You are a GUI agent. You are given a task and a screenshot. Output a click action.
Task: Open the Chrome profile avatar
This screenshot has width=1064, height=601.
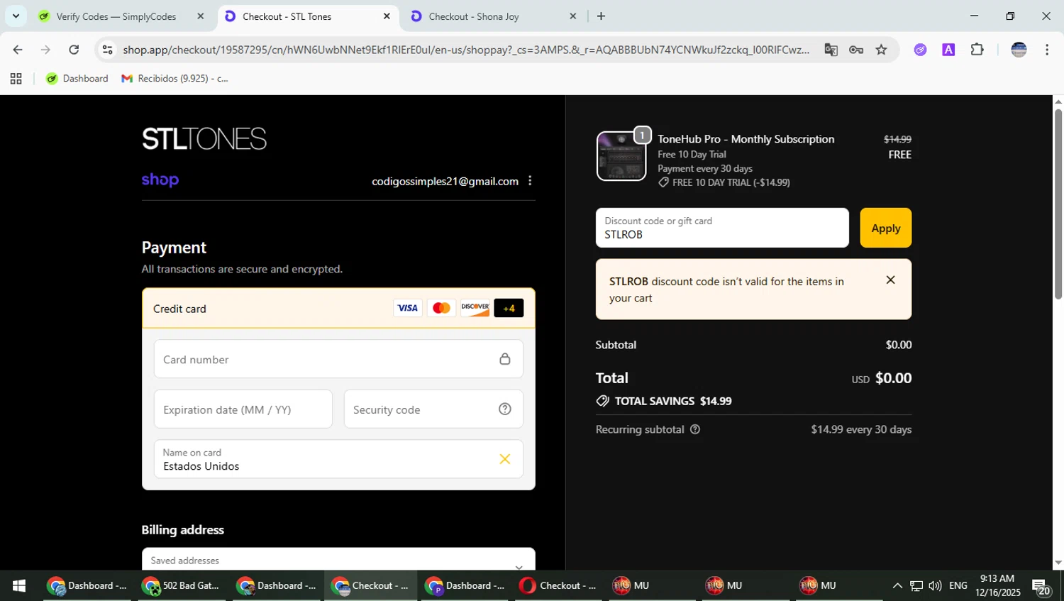click(1019, 50)
